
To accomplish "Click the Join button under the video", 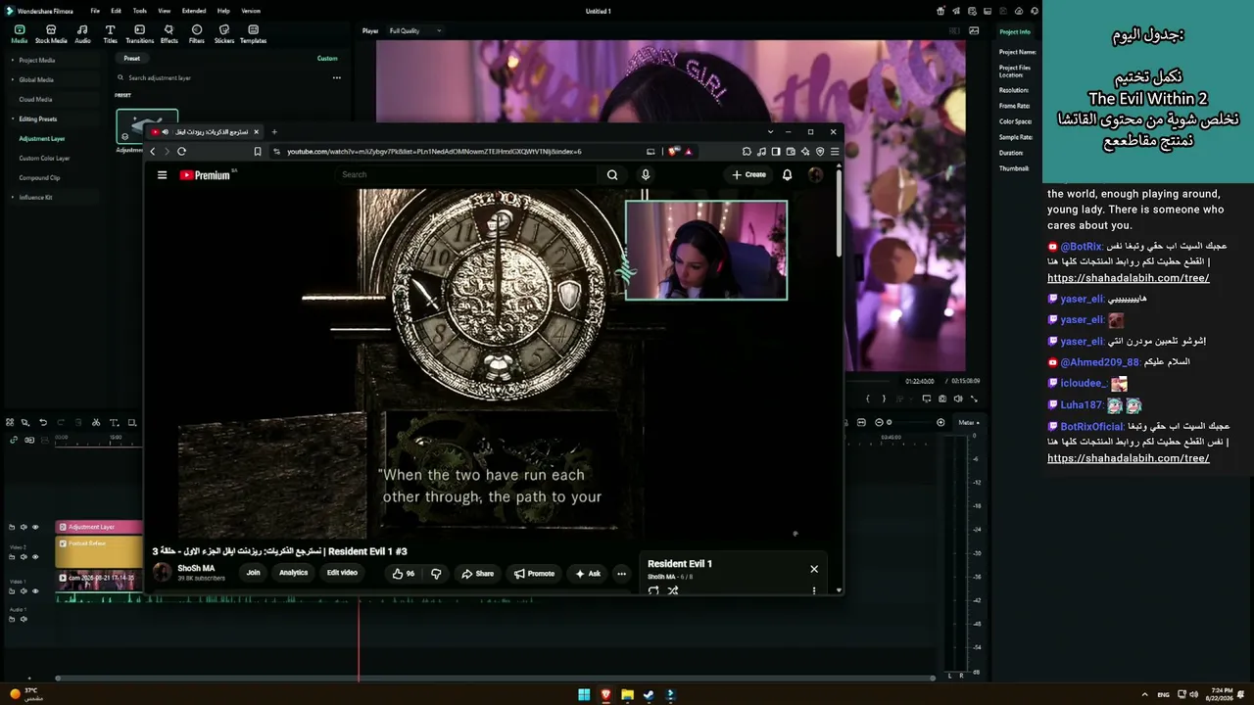I will pos(253,573).
